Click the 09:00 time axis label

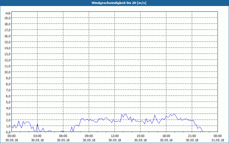tap(89, 136)
